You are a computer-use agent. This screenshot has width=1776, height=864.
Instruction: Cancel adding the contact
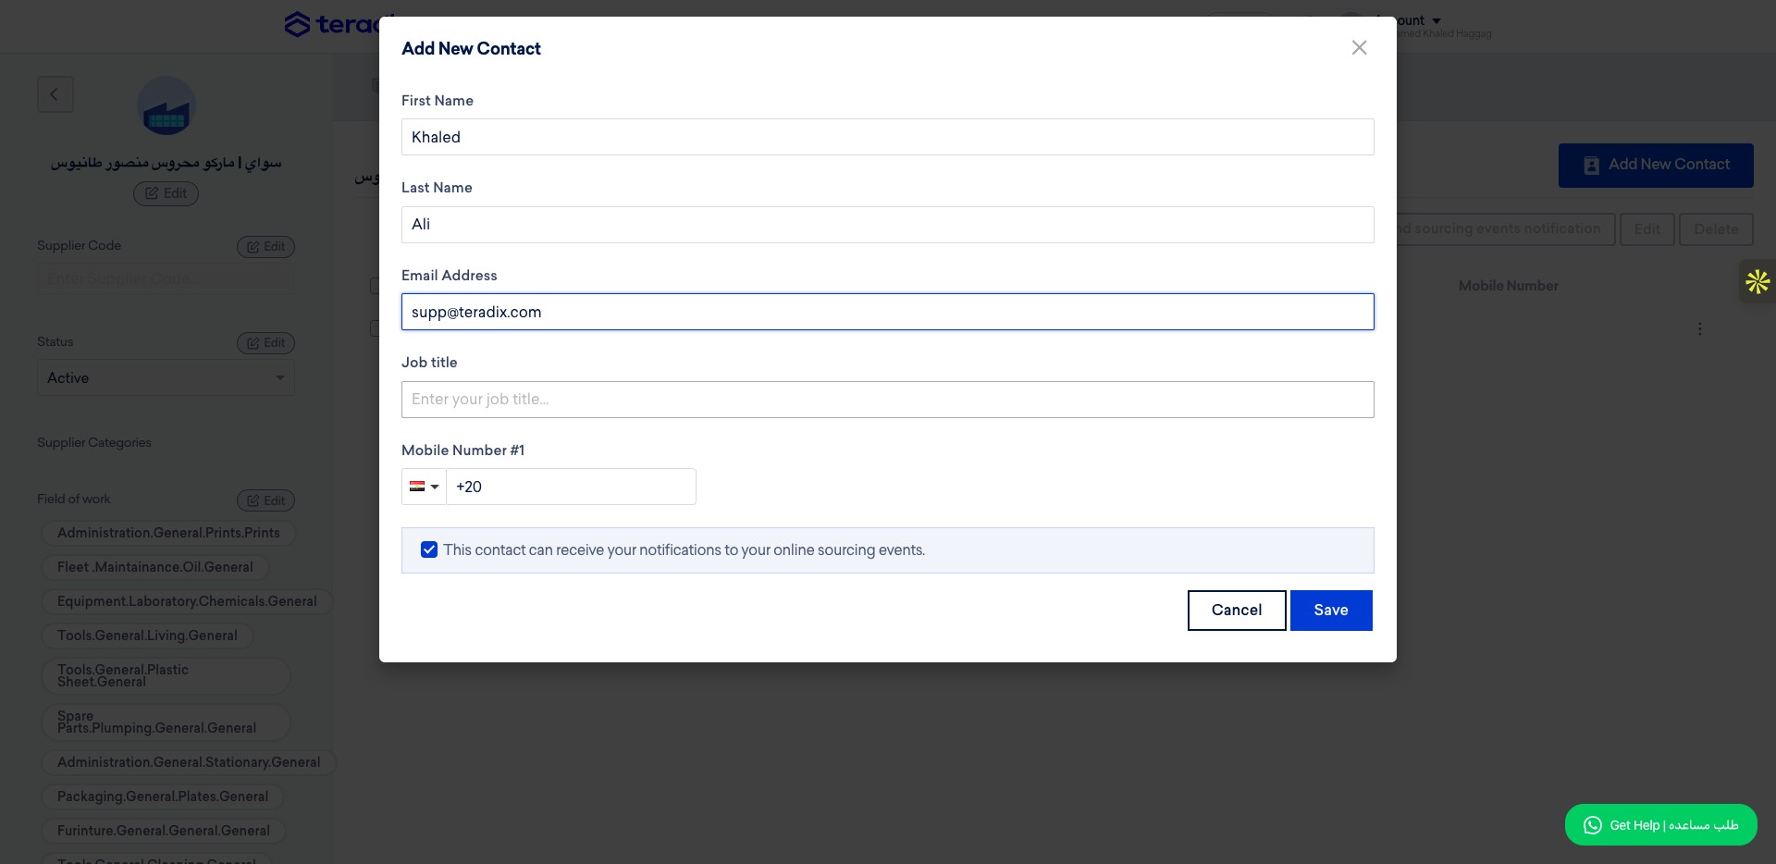pyautogui.click(x=1237, y=611)
